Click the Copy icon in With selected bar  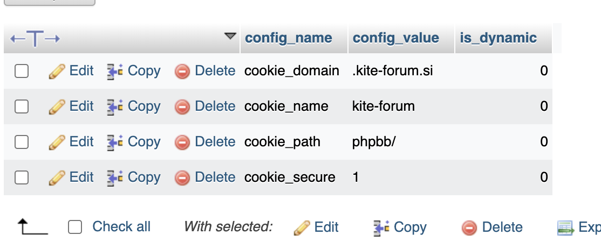click(381, 228)
